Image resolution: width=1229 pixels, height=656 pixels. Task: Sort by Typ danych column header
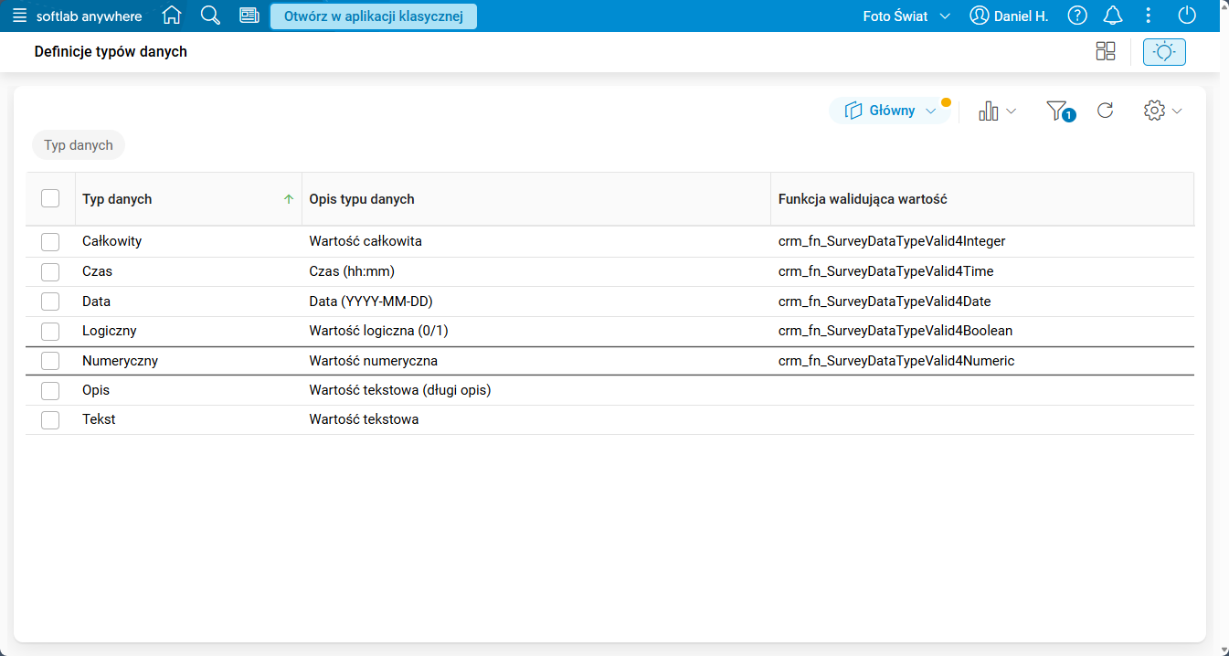[188, 199]
